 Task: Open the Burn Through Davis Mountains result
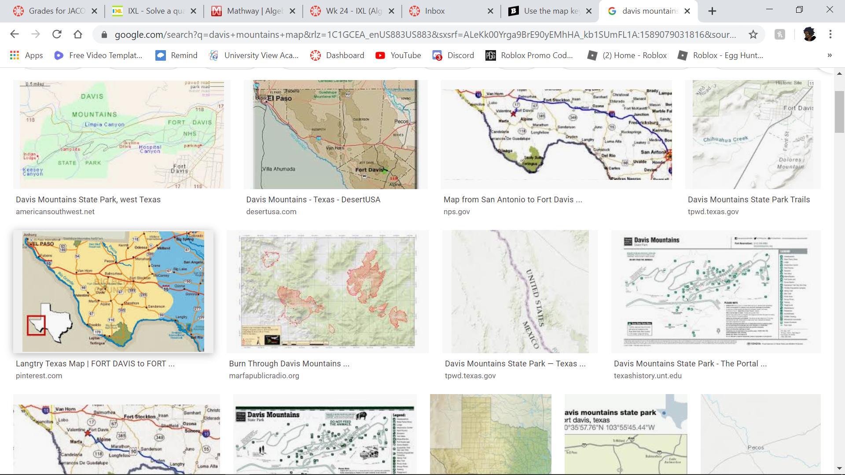point(289,364)
